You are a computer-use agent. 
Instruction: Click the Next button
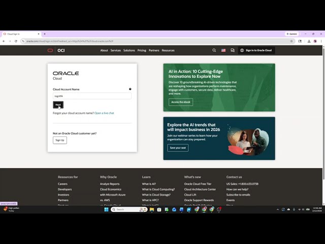coord(58,105)
